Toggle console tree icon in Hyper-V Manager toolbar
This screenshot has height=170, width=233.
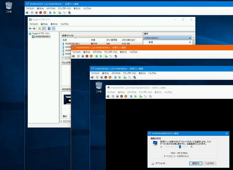tap(44, 28)
